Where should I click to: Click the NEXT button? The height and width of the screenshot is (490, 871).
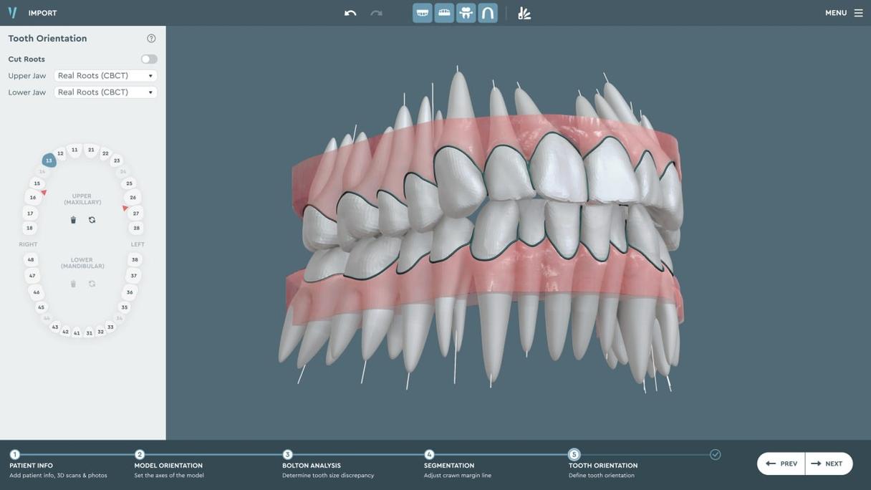[x=828, y=463]
